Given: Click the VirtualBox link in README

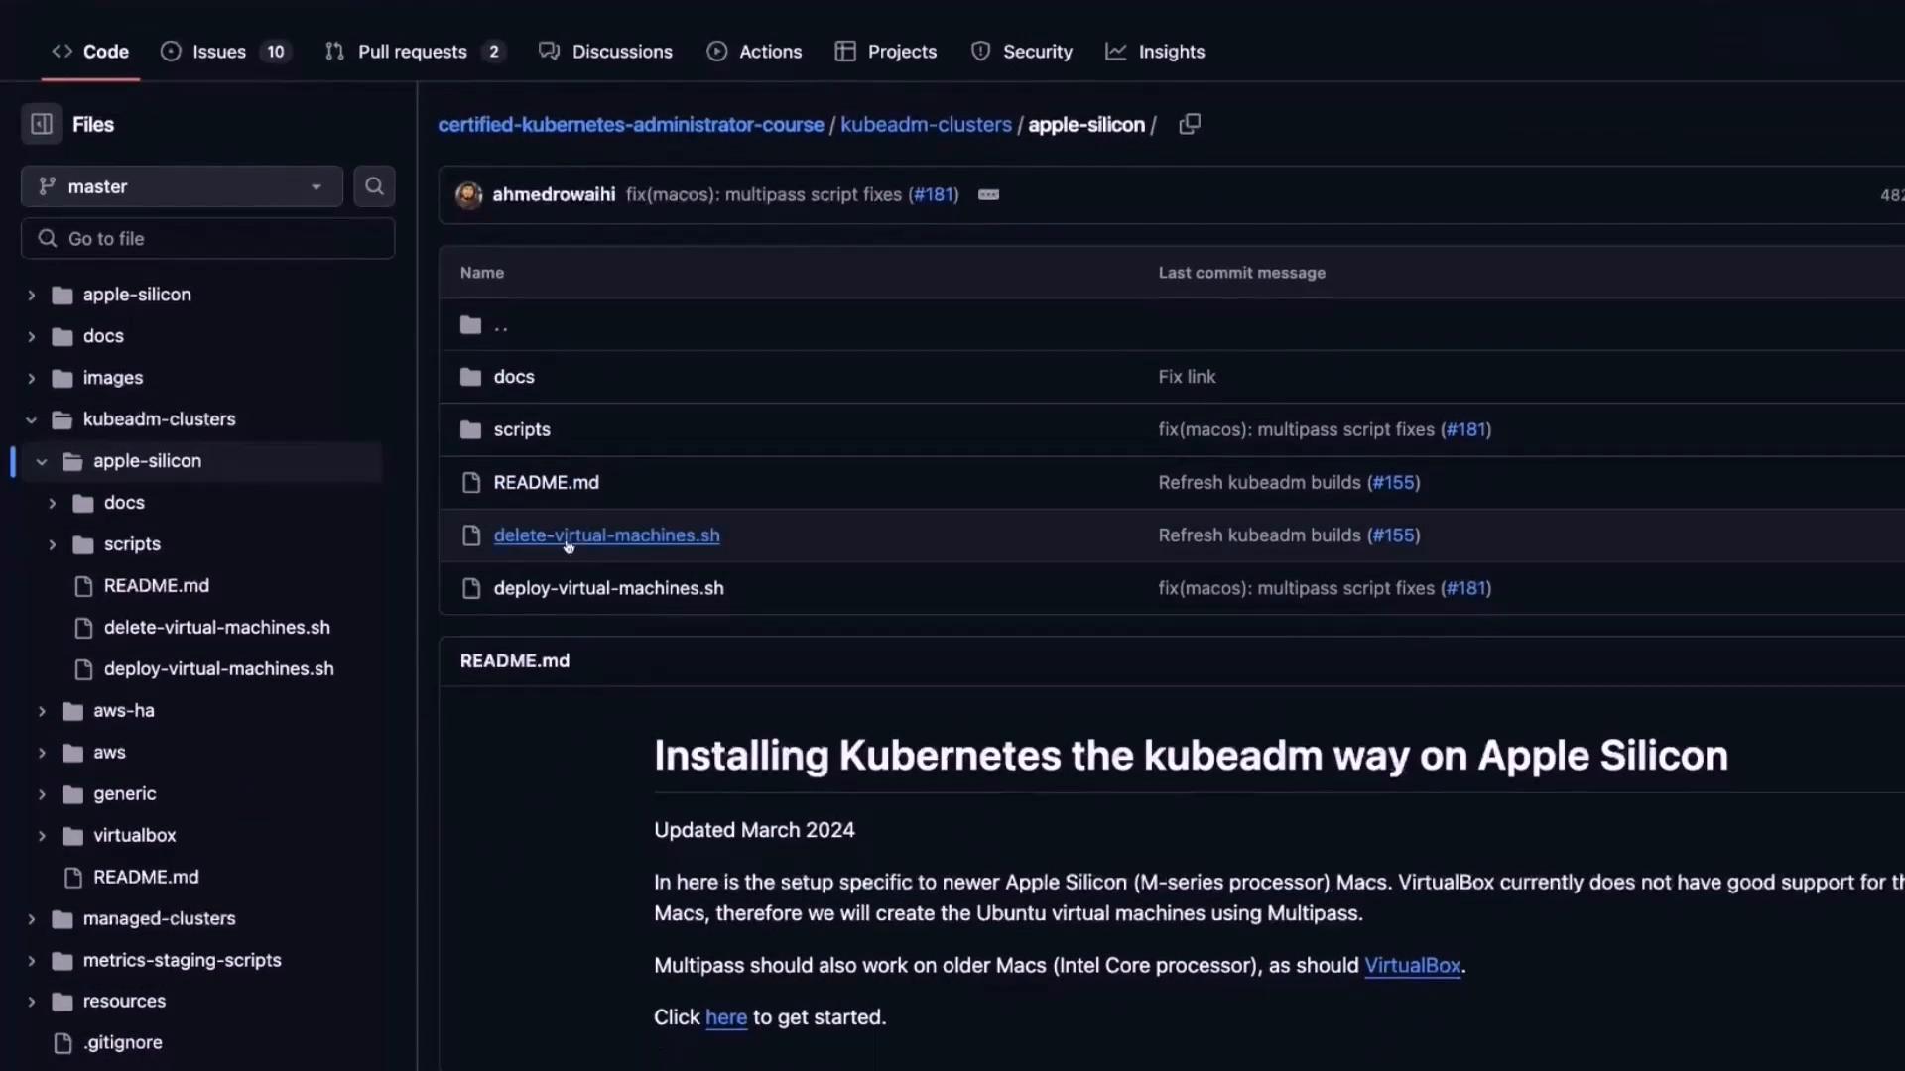Looking at the screenshot, I should [1412, 966].
